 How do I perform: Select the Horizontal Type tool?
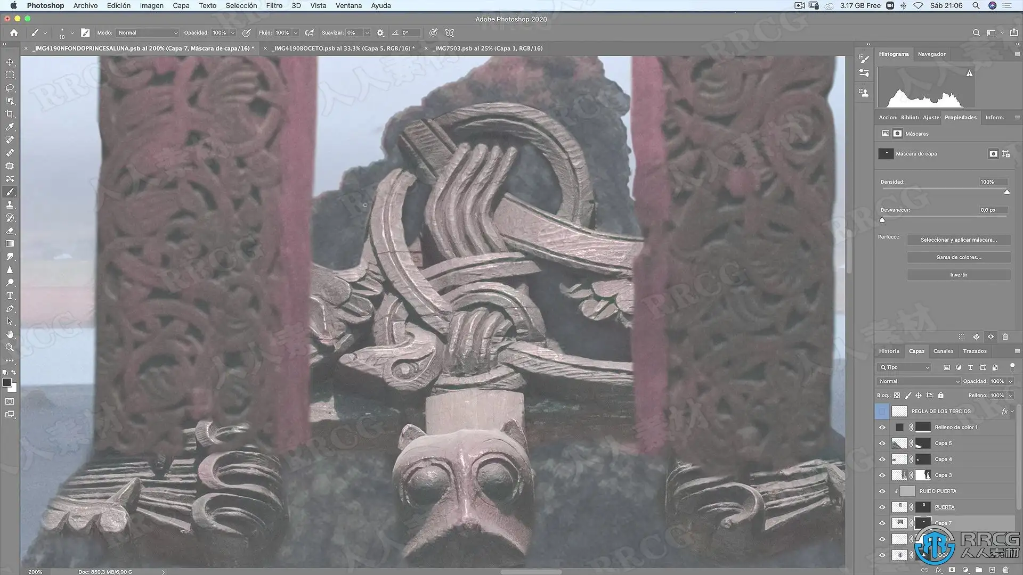pyautogui.click(x=10, y=296)
